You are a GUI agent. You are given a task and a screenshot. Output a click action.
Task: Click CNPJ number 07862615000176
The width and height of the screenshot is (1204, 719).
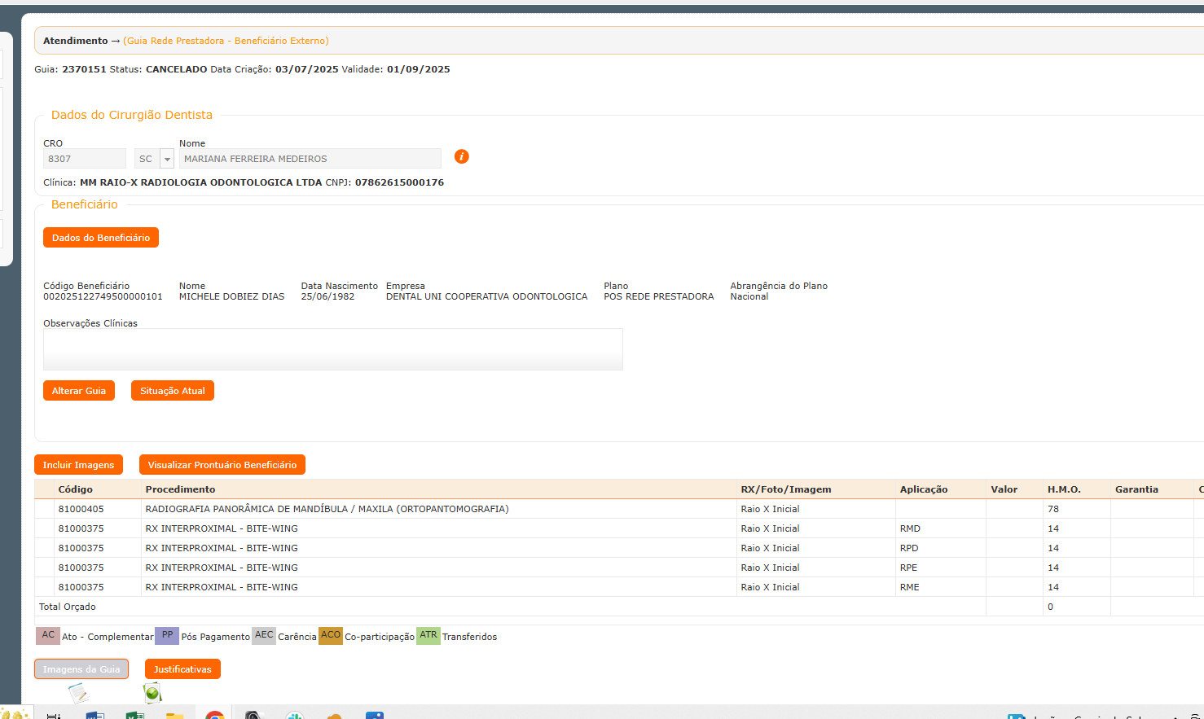point(400,182)
